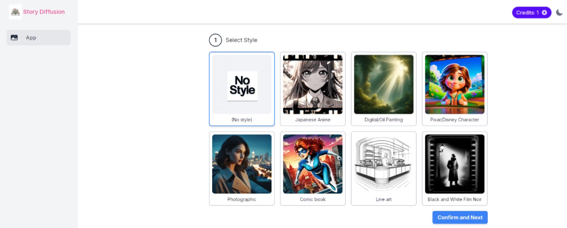Select the No Style thumbnail
This screenshot has height=228, width=567.
pos(242,85)
